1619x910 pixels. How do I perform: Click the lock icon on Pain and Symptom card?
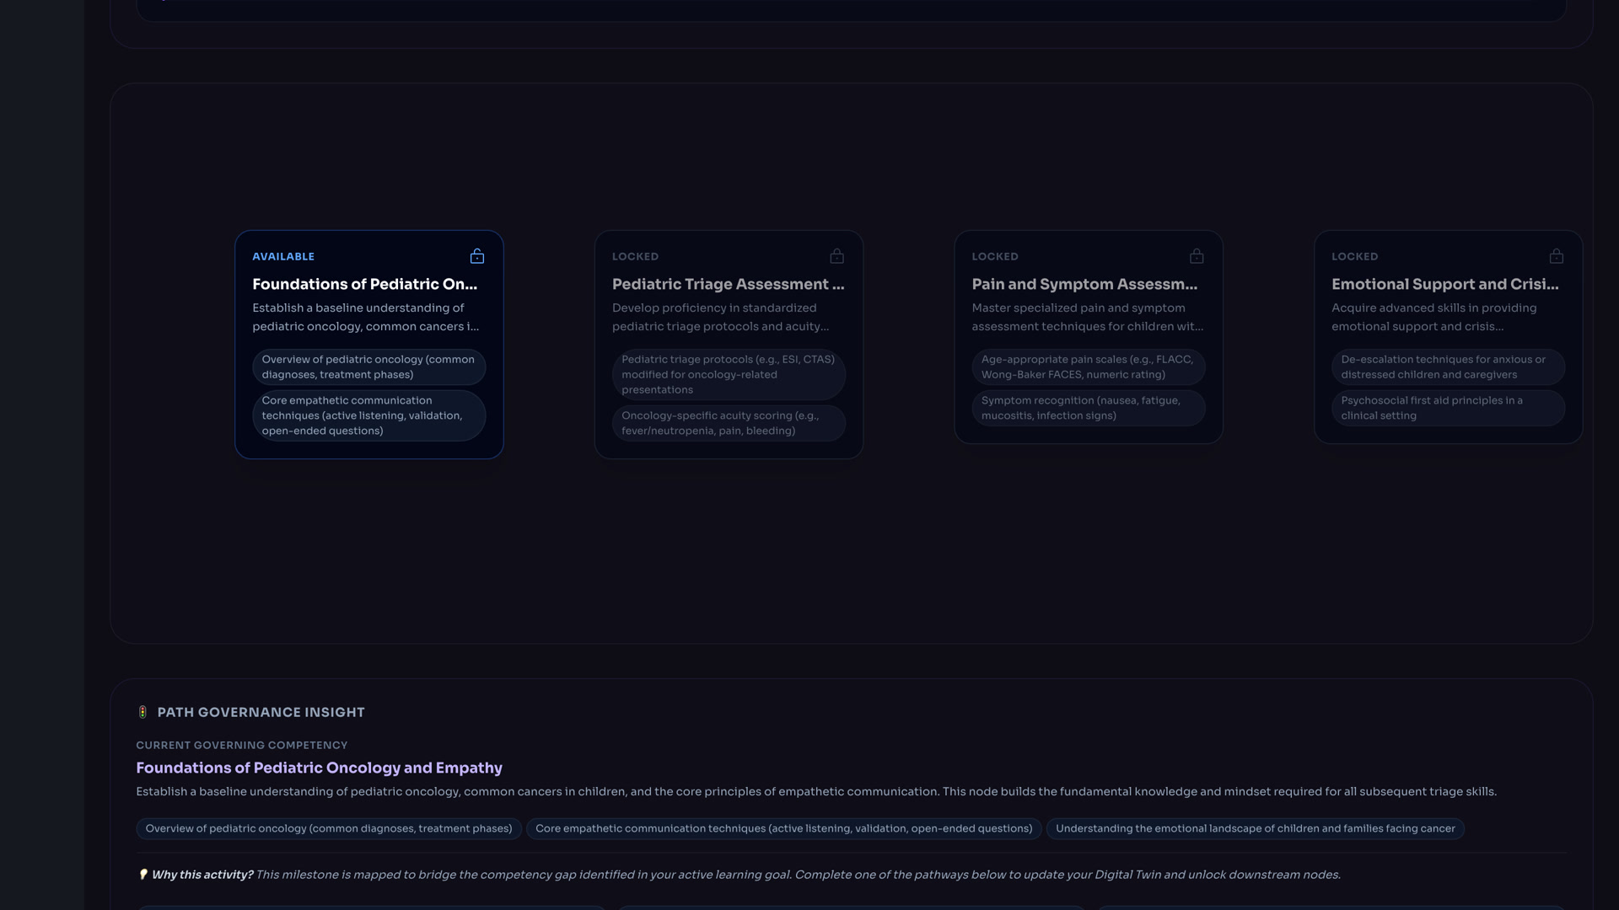coord(1197,256)
